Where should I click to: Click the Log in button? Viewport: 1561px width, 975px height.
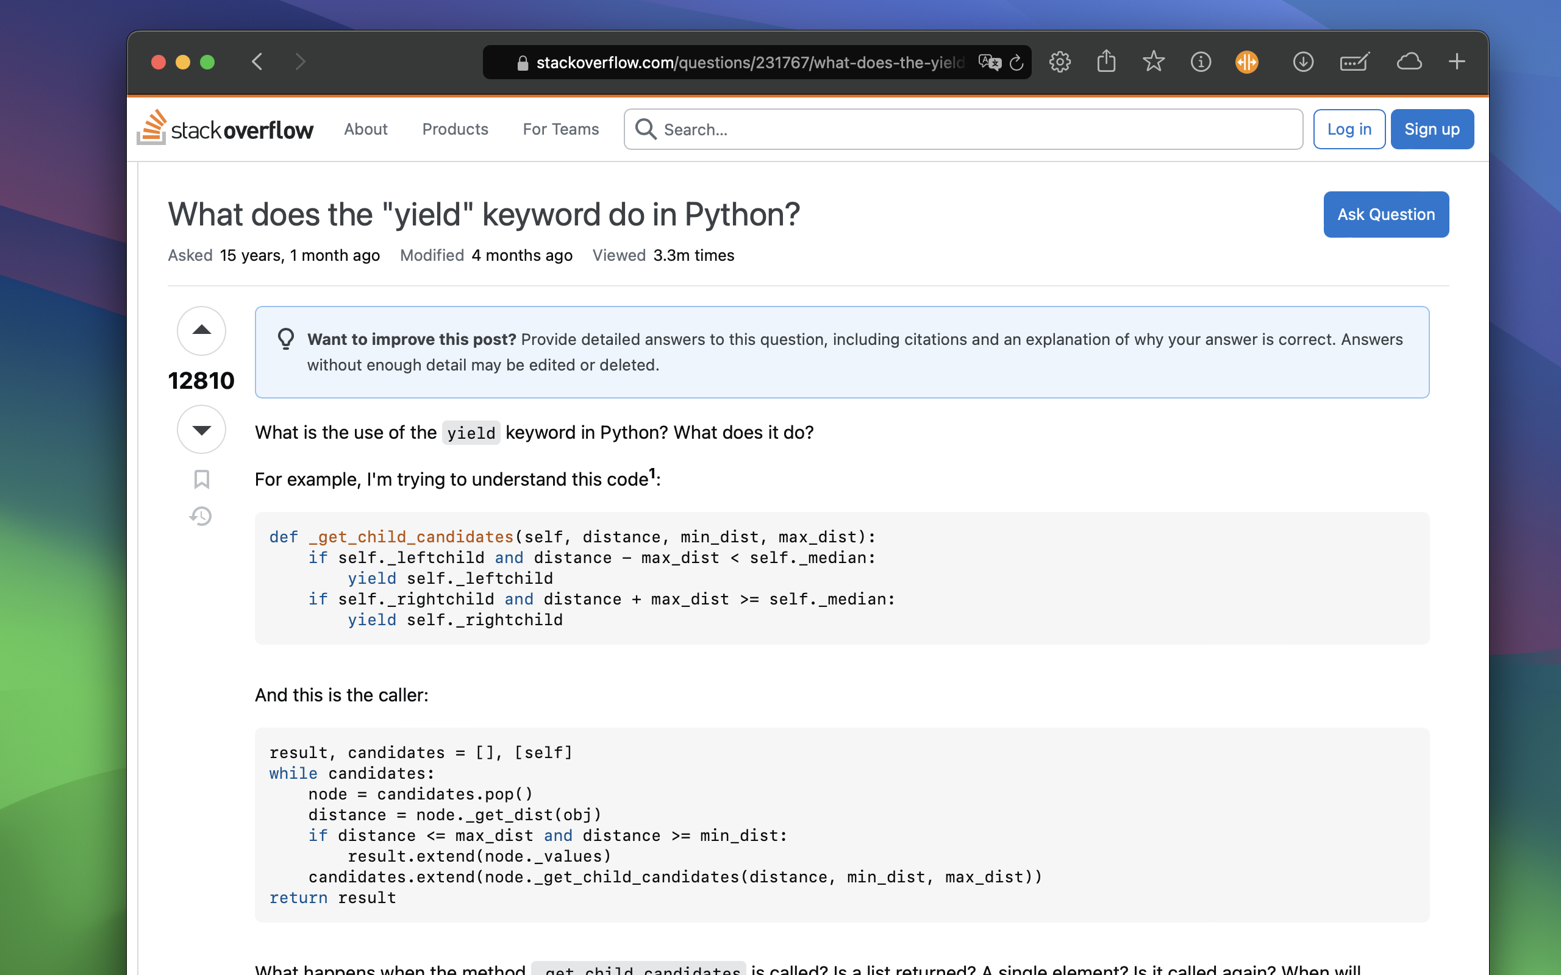1349,129
